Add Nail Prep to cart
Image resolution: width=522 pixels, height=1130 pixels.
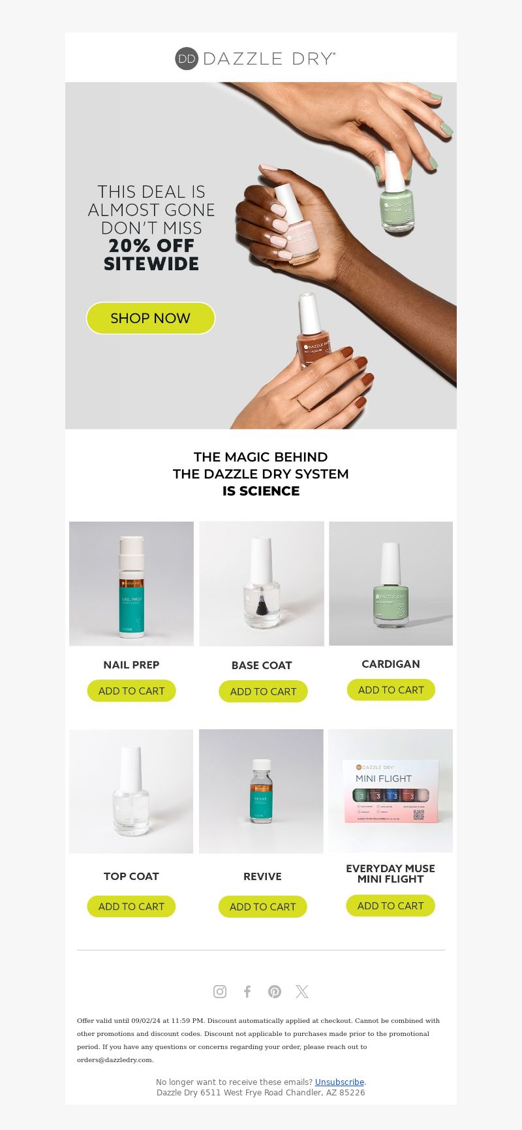(131, 691)
